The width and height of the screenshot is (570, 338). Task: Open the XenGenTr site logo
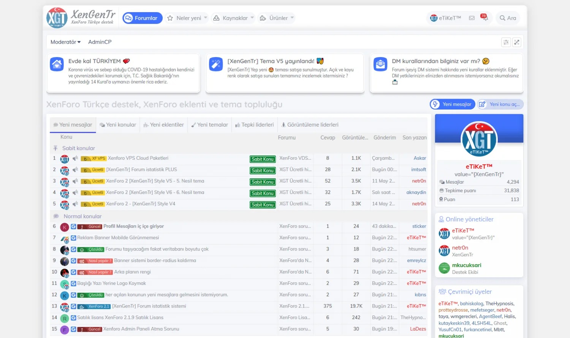[x=81, y=17]
